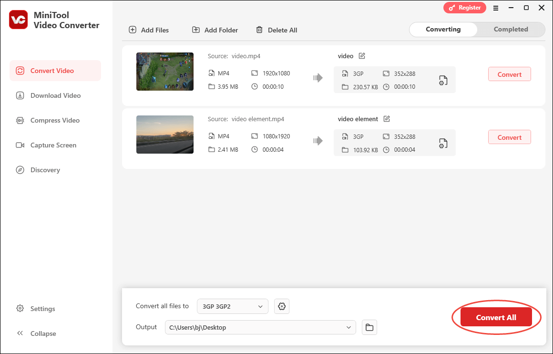
Task: Click the arrow icon in video.mp4 row
Action: tap(318, 78)
